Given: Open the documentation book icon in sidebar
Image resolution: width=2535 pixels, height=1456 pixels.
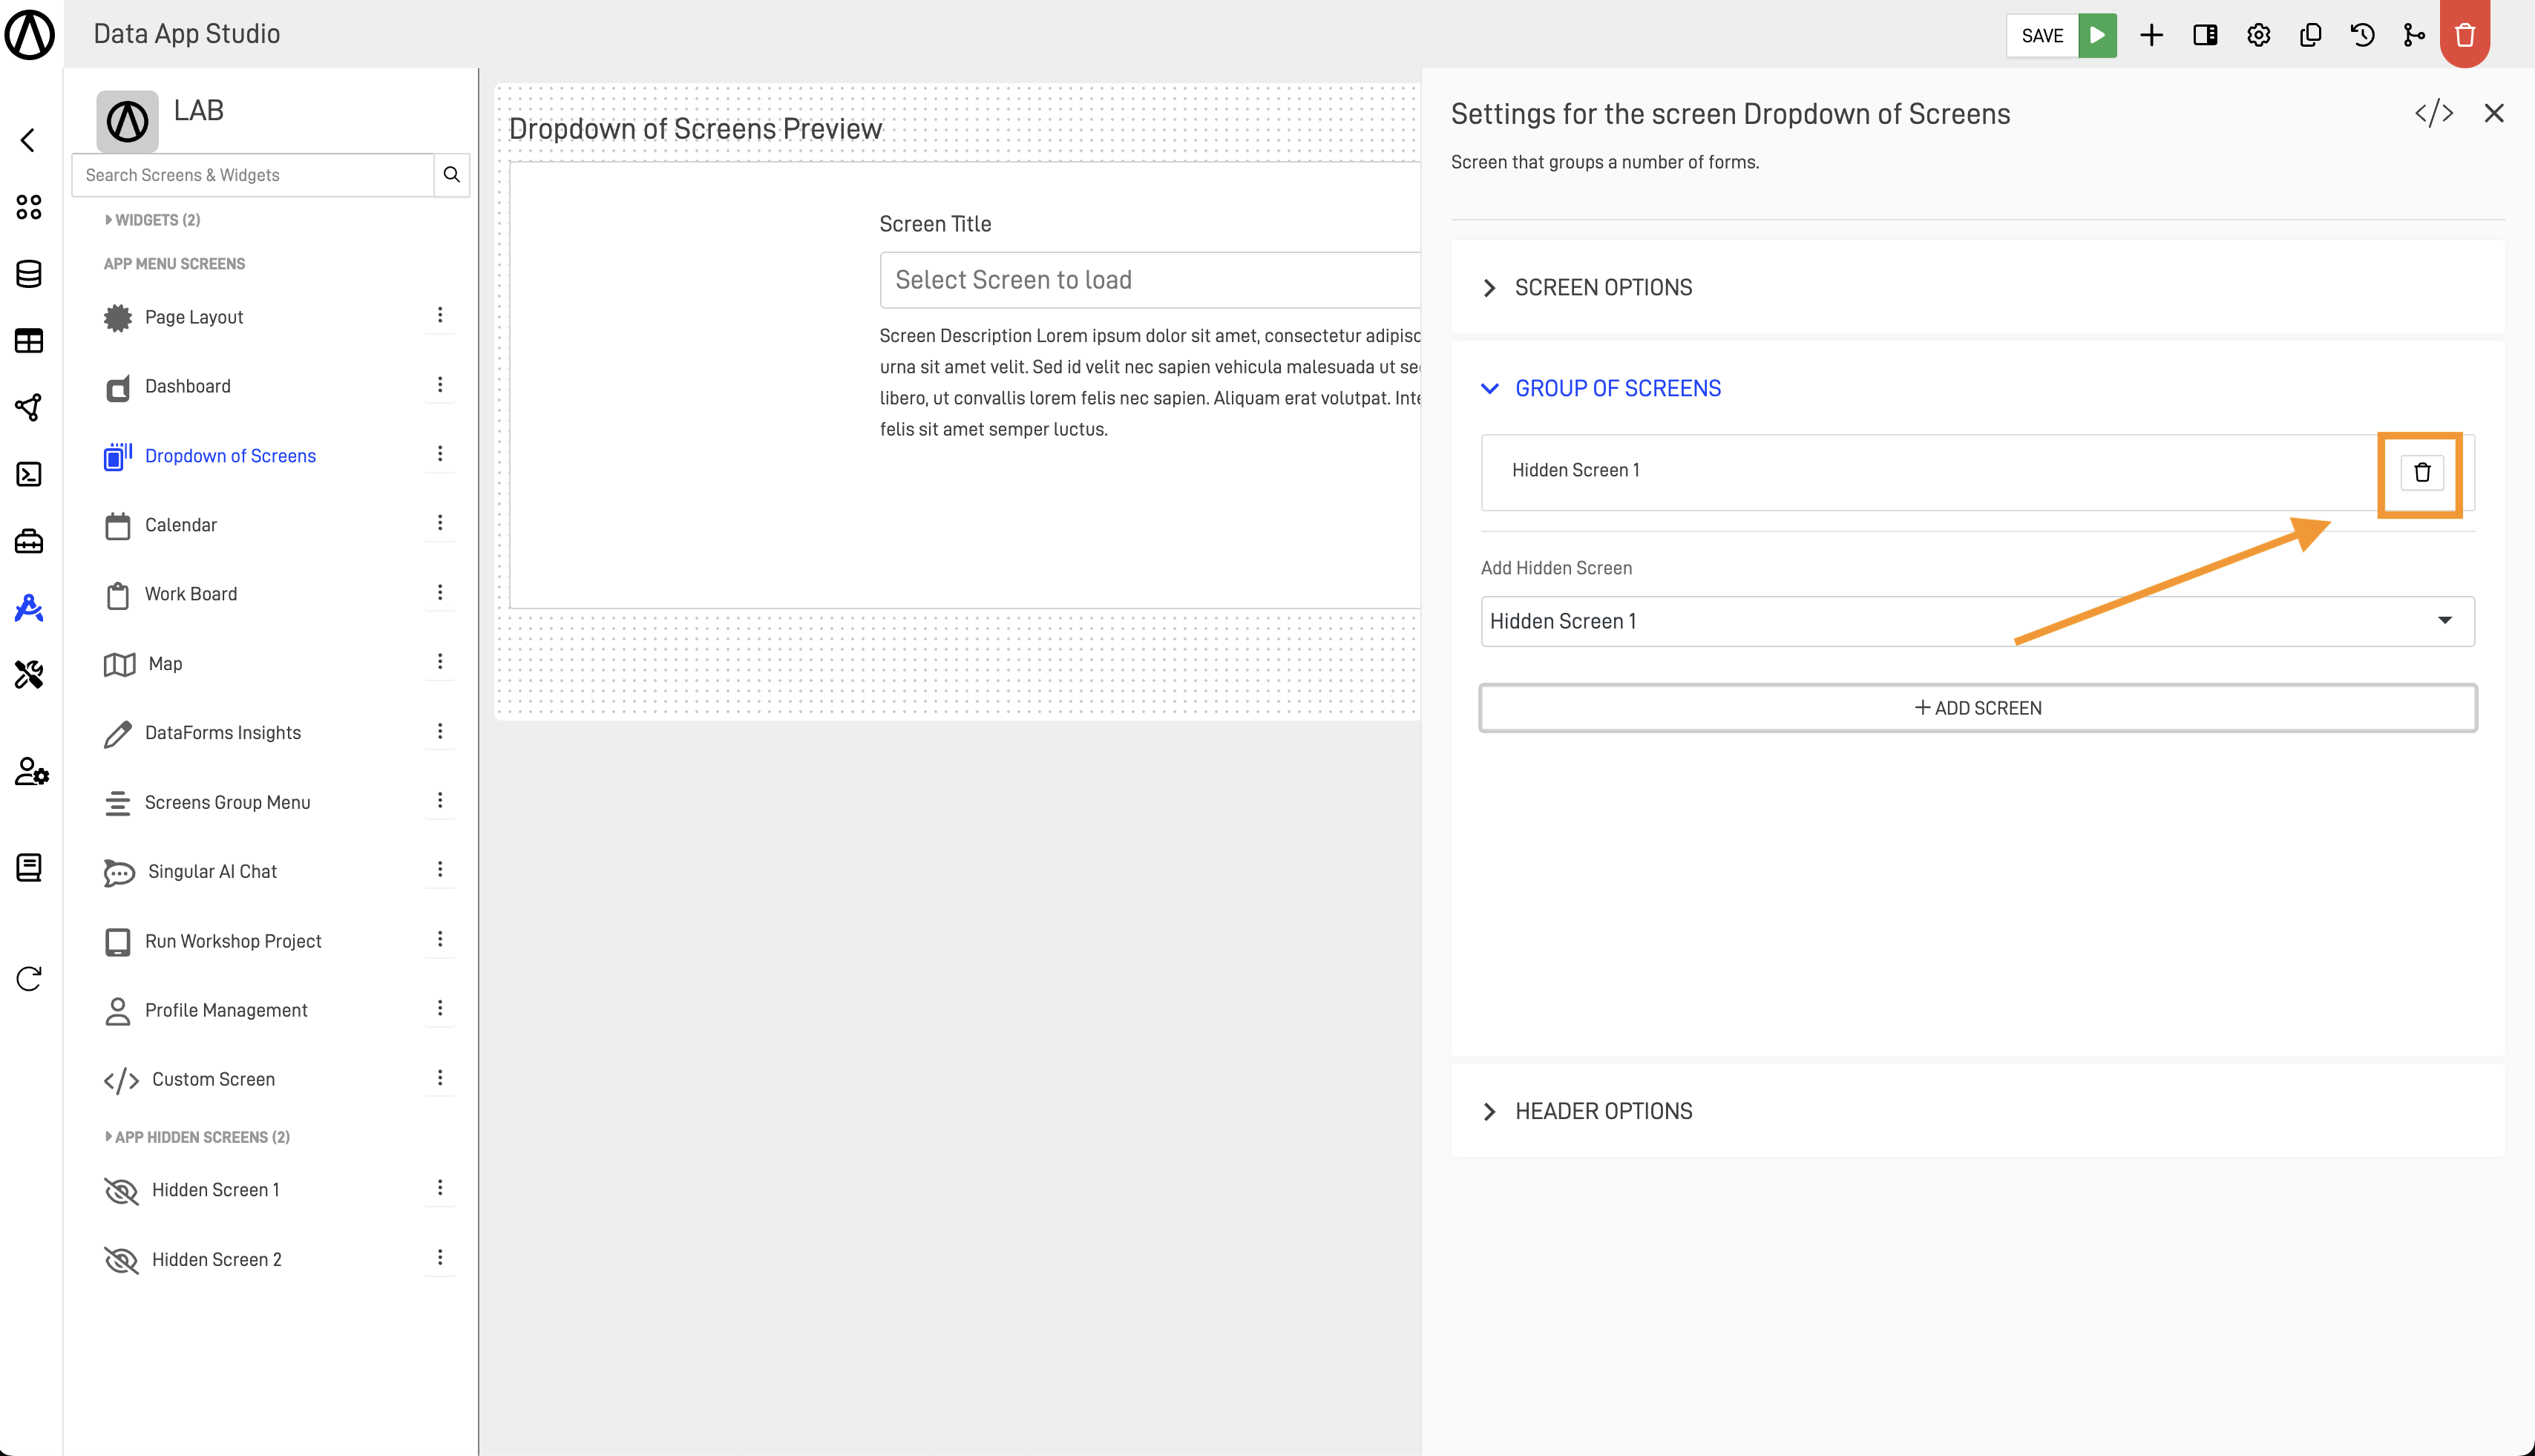Looking at the screenshot, I should pyautogui.click(x=29, y=867).
